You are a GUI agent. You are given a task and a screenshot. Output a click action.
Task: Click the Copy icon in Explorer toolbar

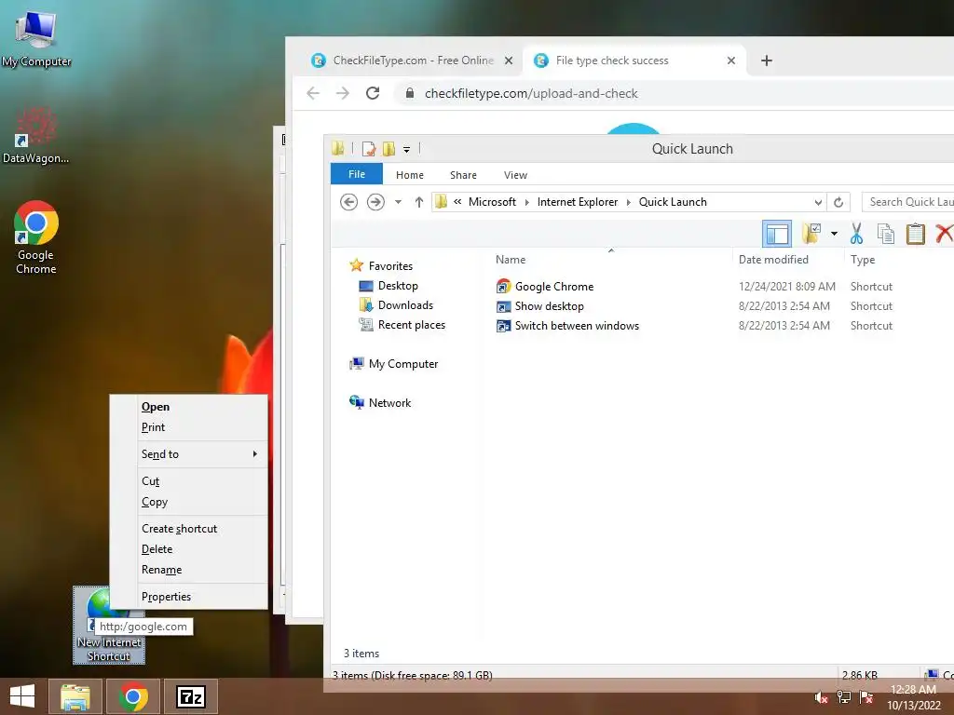pyautogui.click(x=886, y=234)
